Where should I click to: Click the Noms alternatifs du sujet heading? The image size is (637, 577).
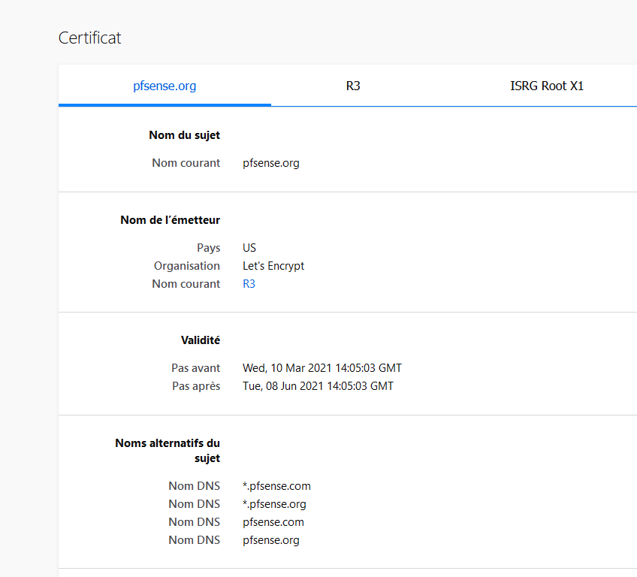click(168, 450)
